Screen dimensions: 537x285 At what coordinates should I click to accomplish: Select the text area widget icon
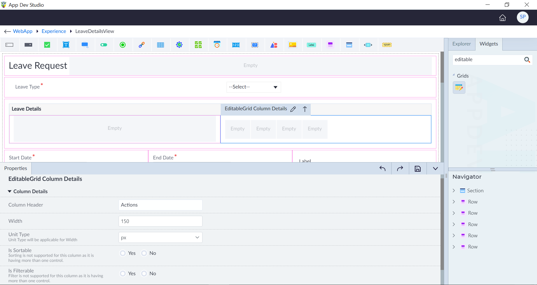tap(66, 45)
